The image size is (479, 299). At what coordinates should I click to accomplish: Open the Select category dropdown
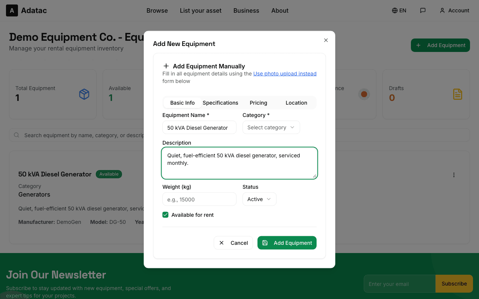[271, 127]
